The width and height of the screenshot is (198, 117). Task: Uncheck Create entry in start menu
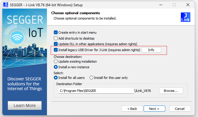click(x=56, y=32)
